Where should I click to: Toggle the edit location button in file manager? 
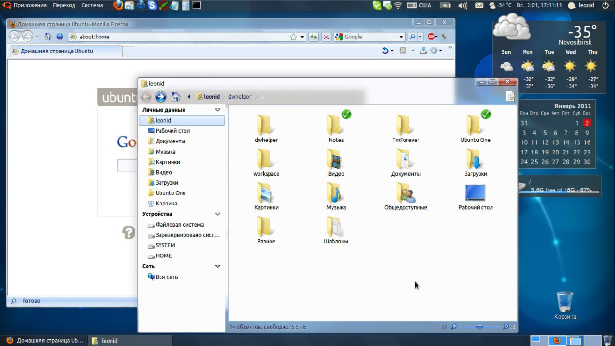click(510, 97)
